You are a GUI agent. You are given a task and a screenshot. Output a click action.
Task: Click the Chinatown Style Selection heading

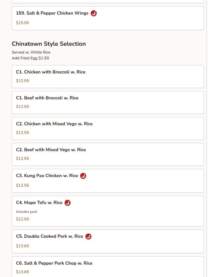[x=49, y=44]
